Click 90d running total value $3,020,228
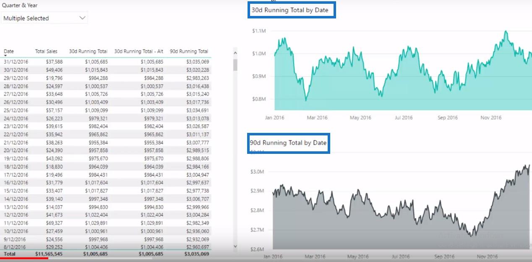 (197, 70)
